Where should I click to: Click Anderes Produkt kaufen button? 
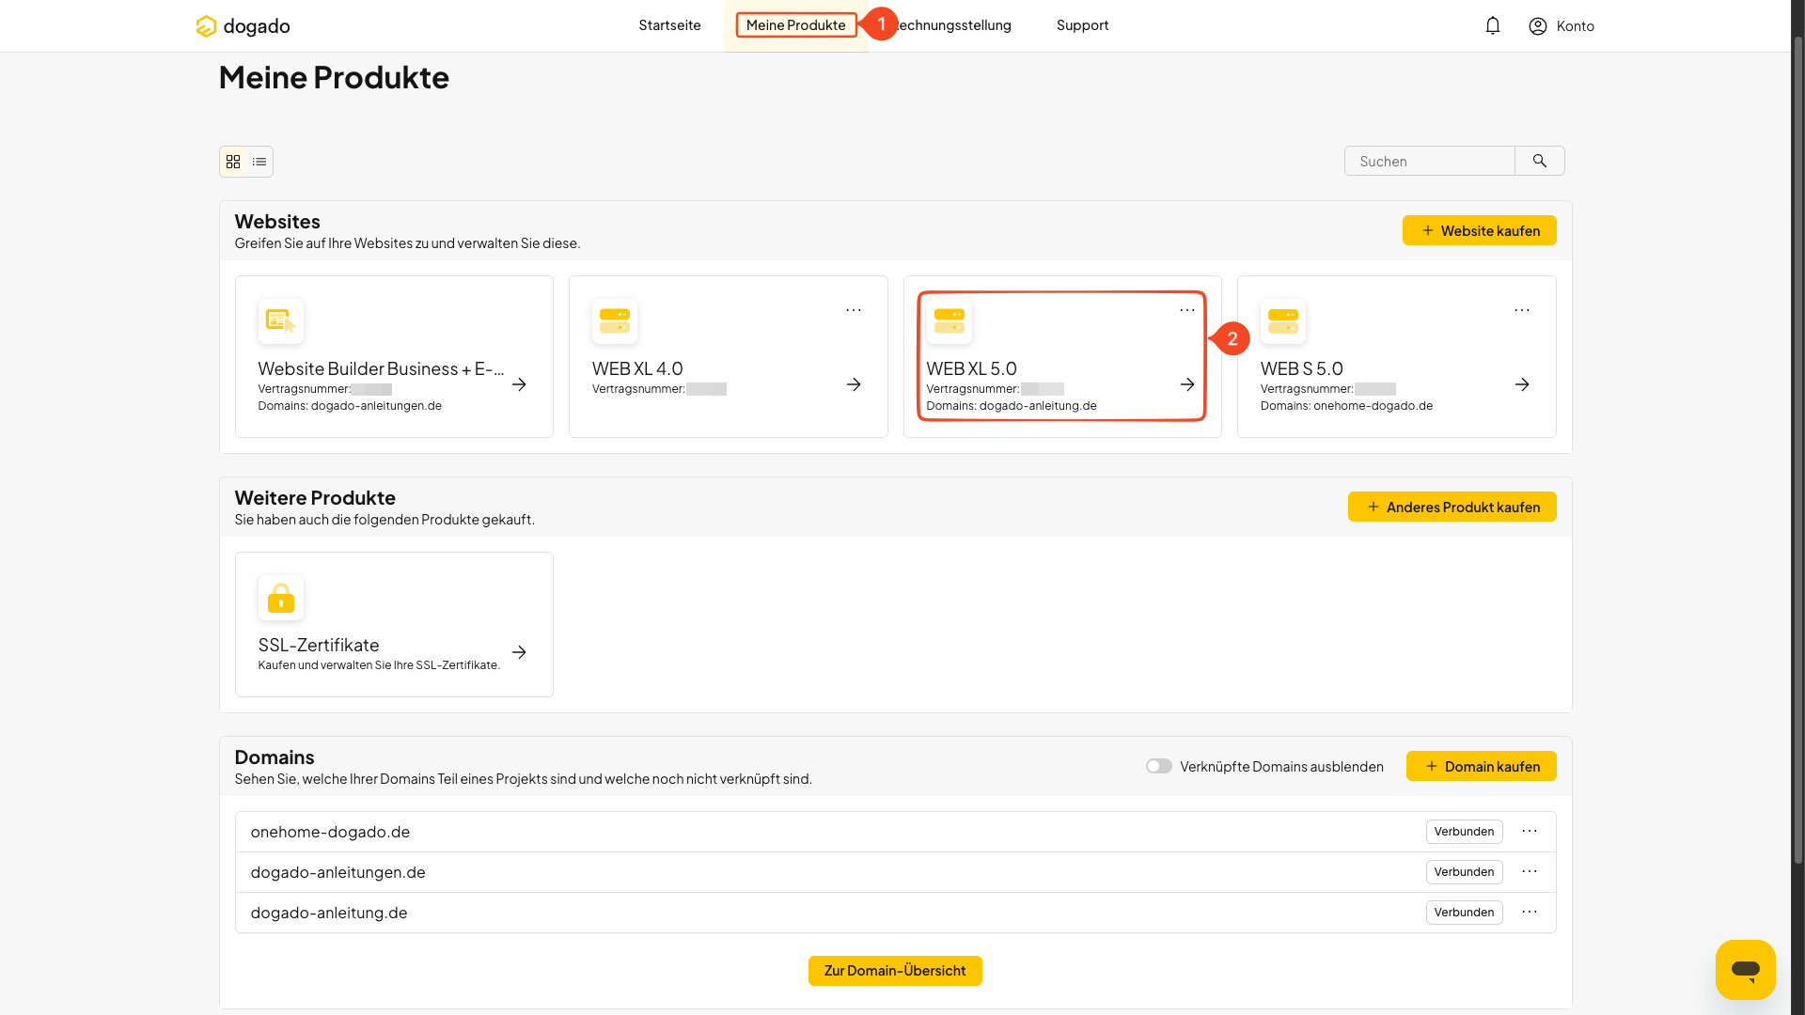pyautogui.click(x=1452, y=507)
